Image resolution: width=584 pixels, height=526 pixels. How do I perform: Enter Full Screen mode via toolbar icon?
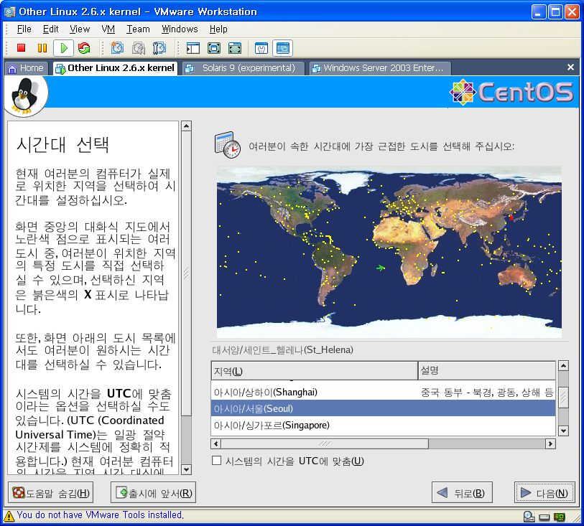tap(213, 48)
